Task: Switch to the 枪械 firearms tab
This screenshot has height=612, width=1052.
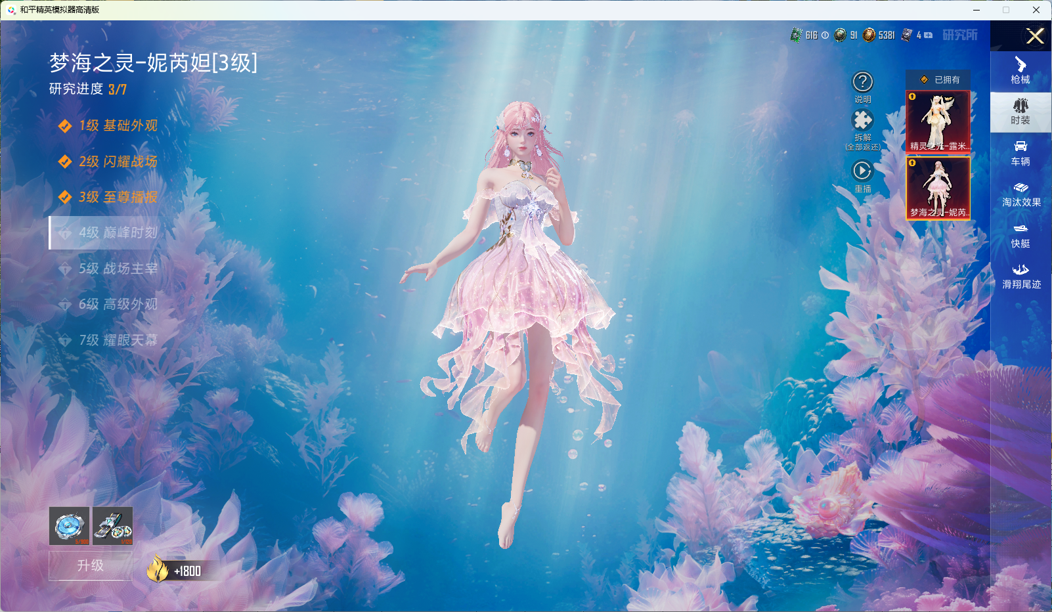Action: click(x=1020, y=71)
